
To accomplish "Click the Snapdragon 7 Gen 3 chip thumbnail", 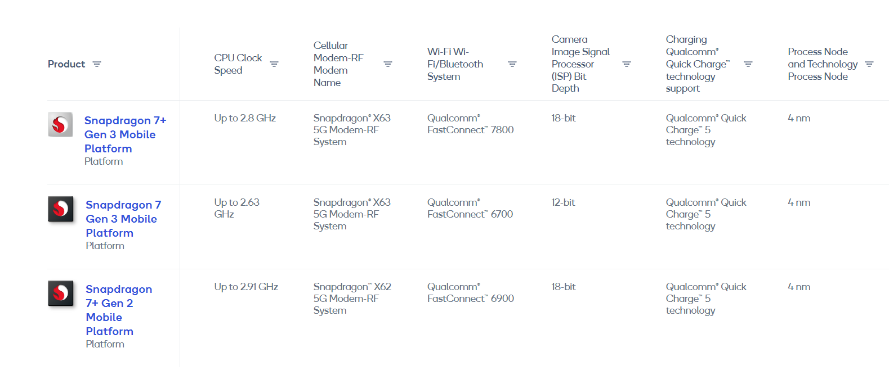I will click(x=60, y=209).
